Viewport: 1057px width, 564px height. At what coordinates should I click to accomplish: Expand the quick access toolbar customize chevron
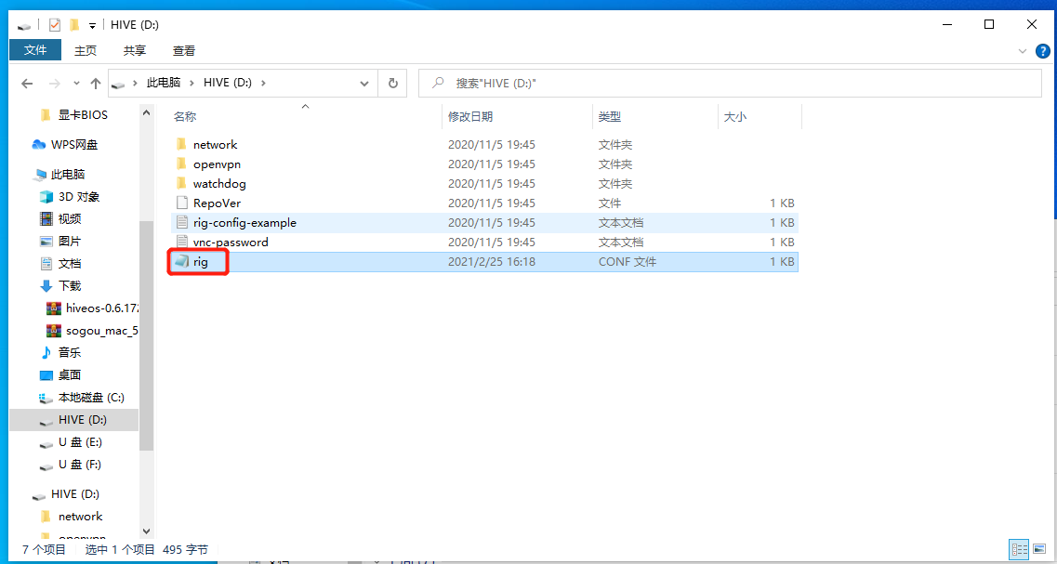coord(90,25)
